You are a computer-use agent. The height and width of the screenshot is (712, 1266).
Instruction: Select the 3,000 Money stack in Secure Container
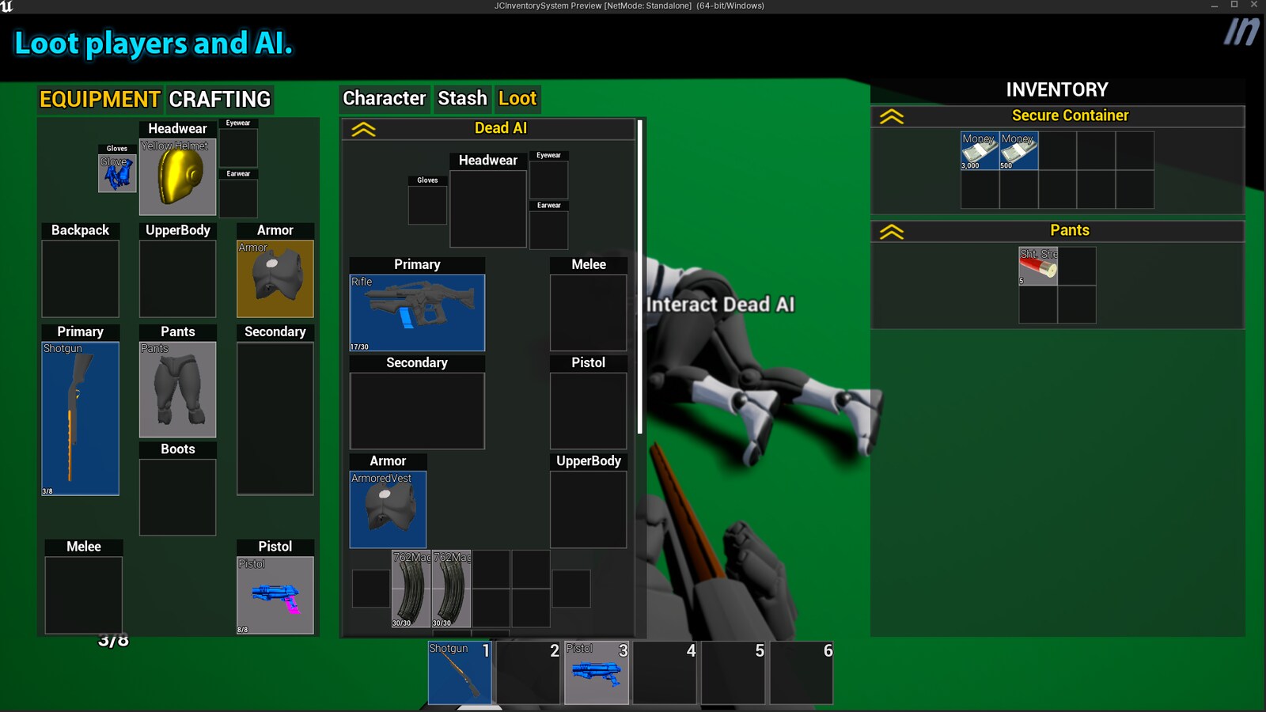[x=980, y=150]
